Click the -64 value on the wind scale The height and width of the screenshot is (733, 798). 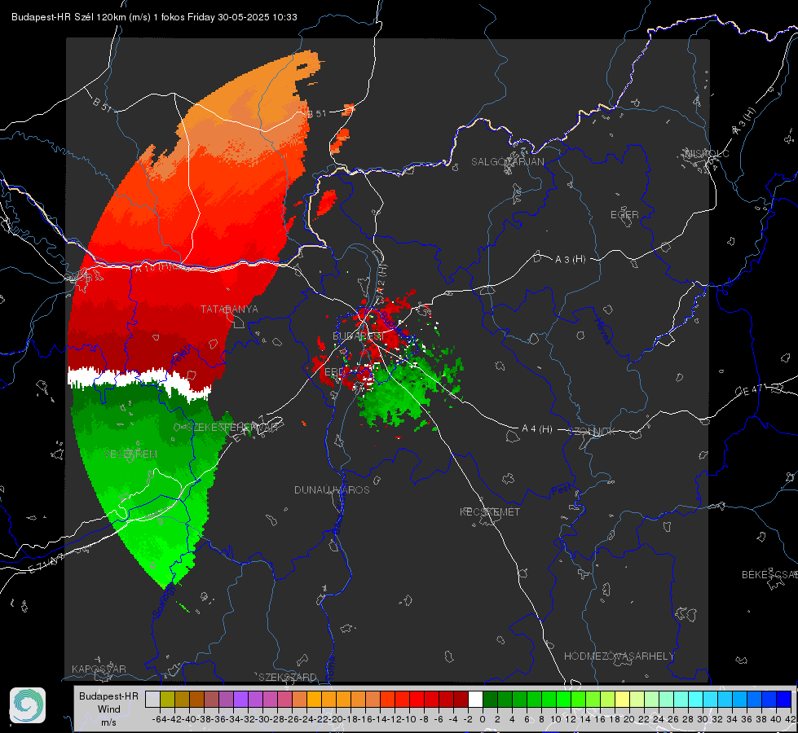tap(160, 719)
